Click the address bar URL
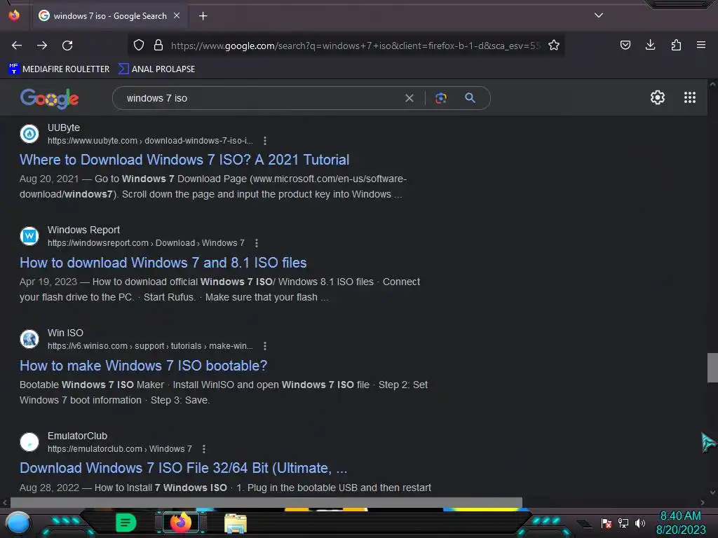 coord(355,46)
